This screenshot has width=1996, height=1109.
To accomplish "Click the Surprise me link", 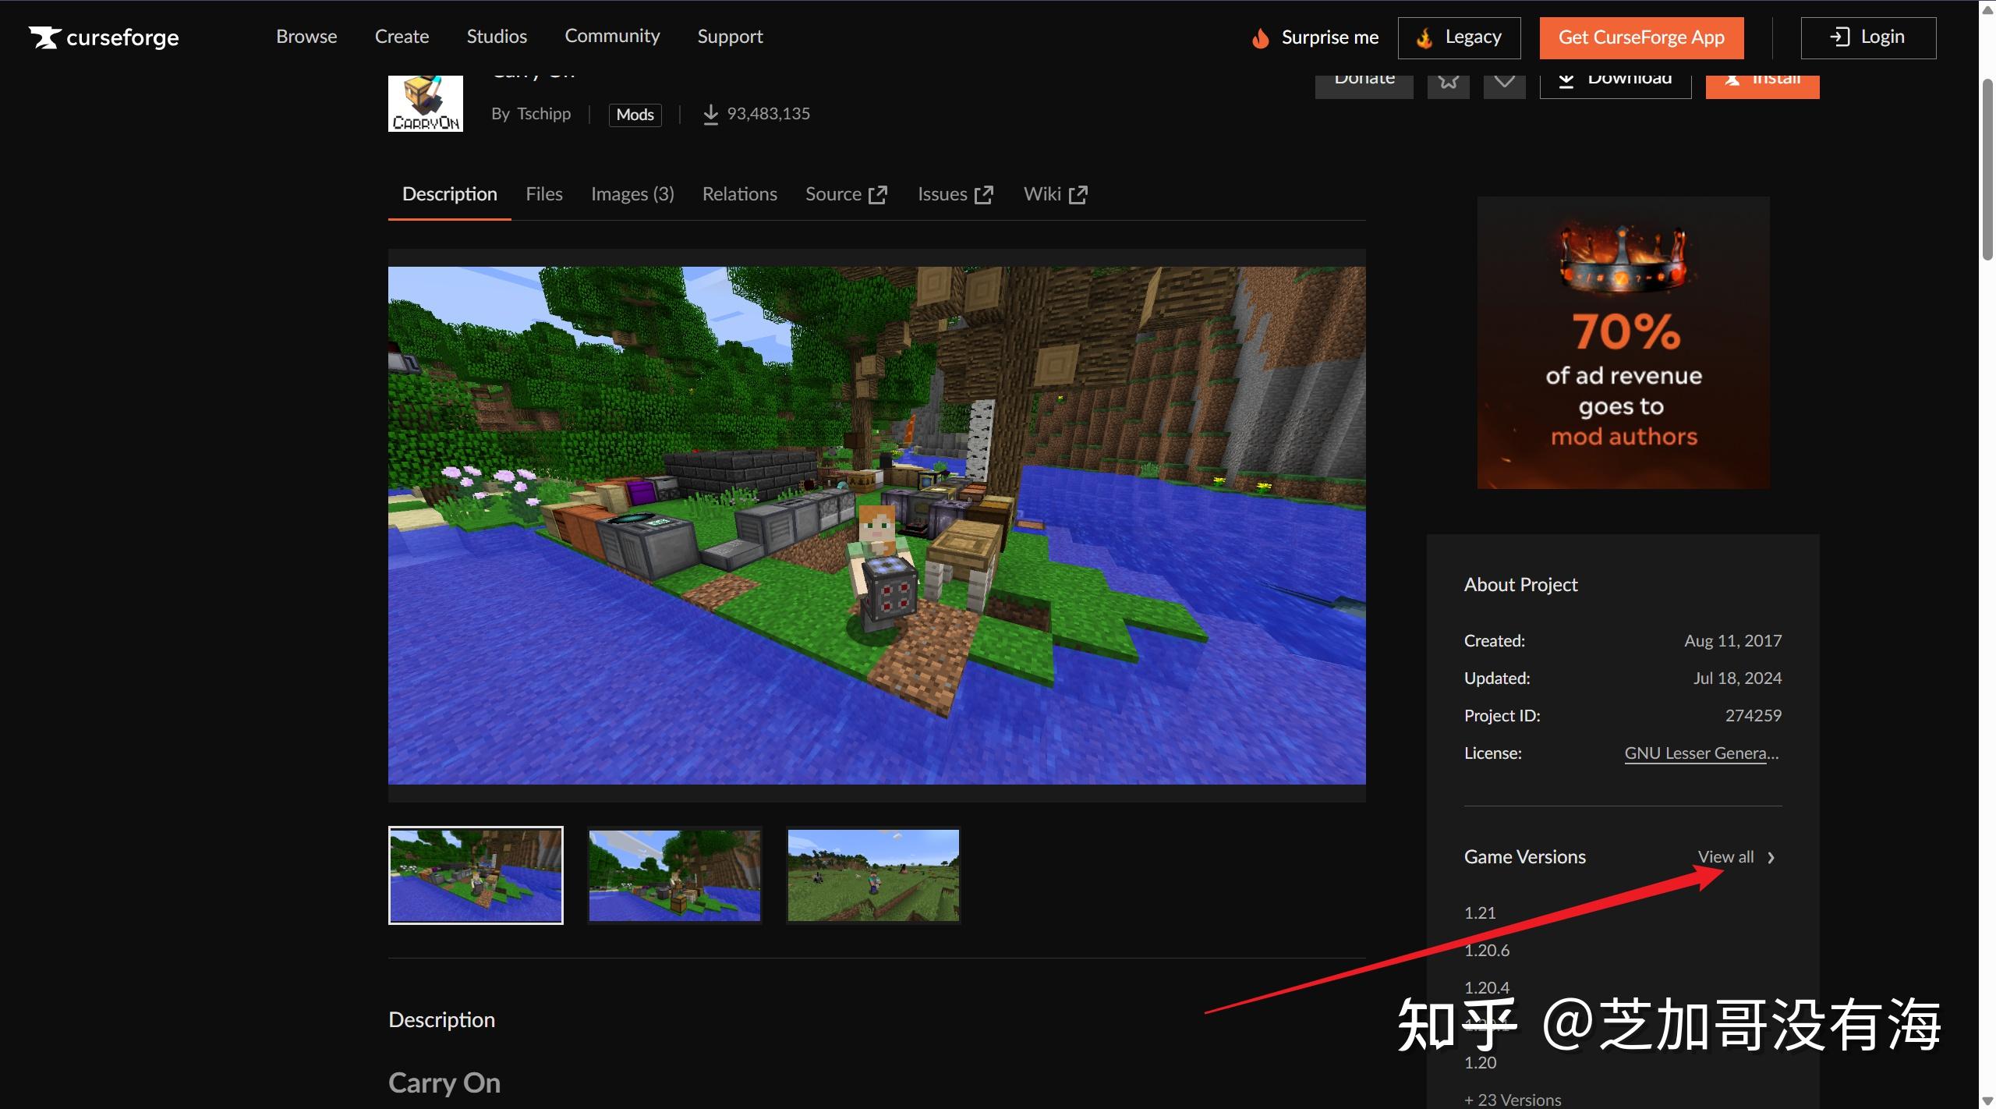I will (1329, 37).
